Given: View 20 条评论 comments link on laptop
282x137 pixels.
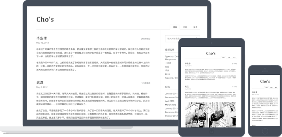Looking at the screenshot, I should coord(146,39).
